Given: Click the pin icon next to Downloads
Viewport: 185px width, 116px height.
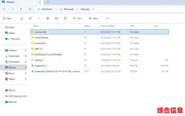Looking at the screenshot, I should click(25, 56).
